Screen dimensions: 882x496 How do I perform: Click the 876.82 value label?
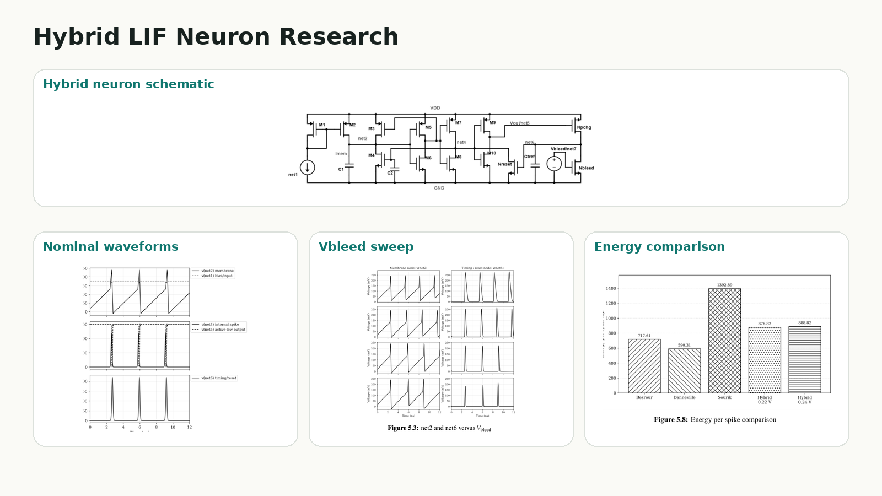point(765,324)
